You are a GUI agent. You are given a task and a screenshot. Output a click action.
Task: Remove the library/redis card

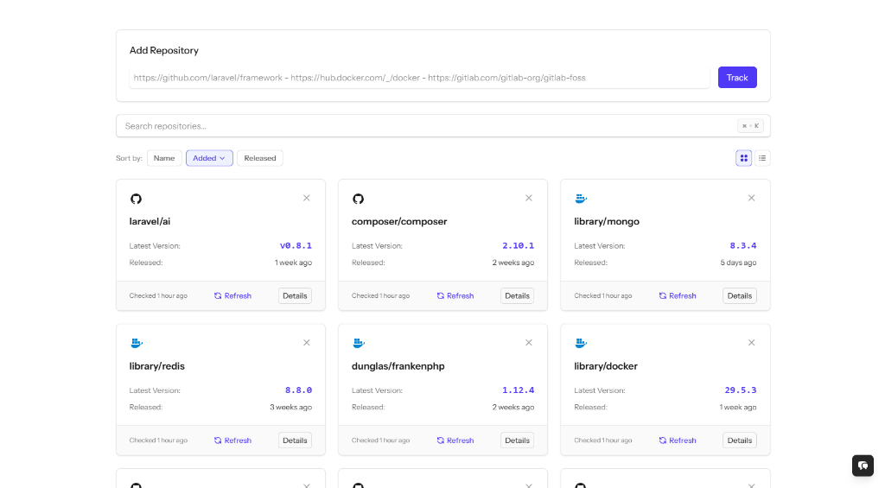pyautogui.click(x=307, y=342)
